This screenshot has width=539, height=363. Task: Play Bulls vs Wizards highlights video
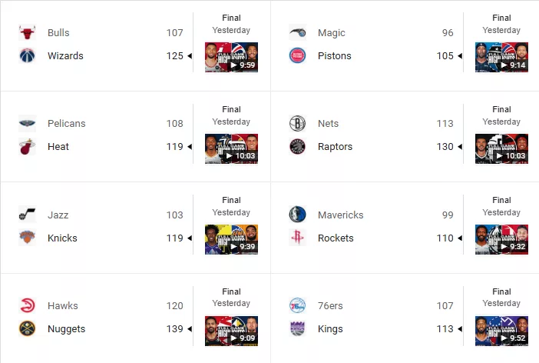click(x=231, y=58)
